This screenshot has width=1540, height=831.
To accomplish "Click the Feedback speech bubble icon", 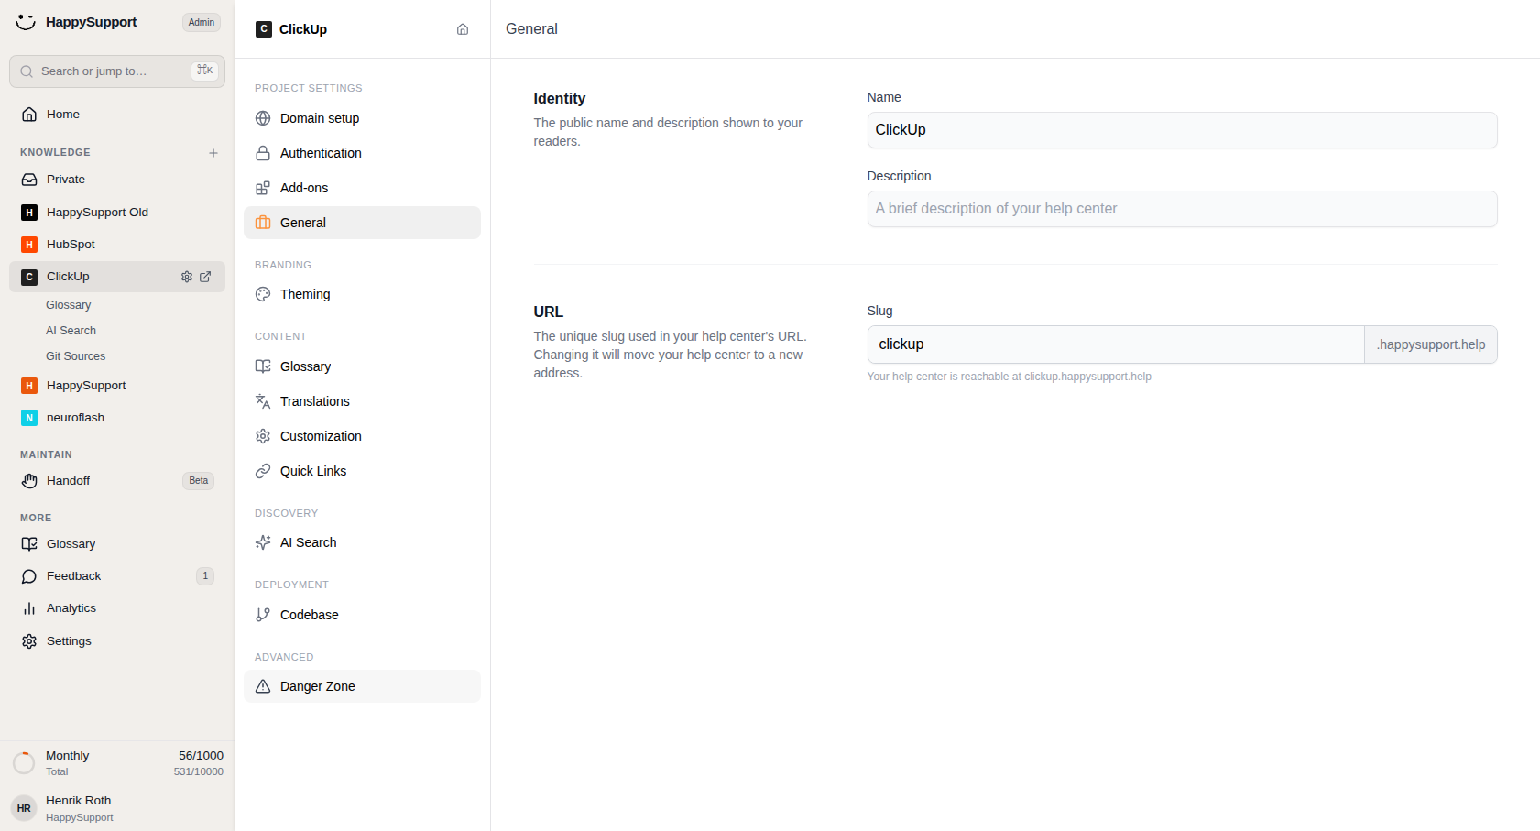I will 29,576.
